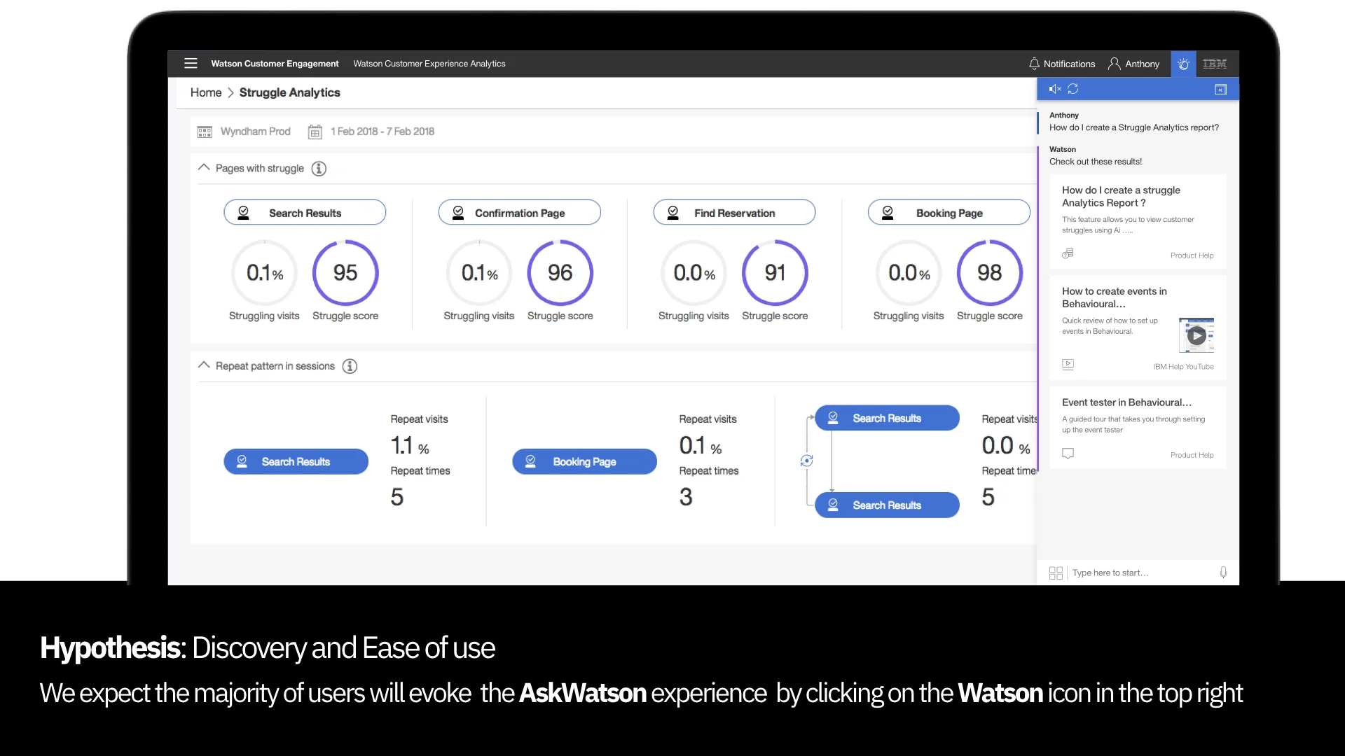Collapse the Pages with struggle section
The width and height of the screenshot is (1345, 756).
pos(204,168)
